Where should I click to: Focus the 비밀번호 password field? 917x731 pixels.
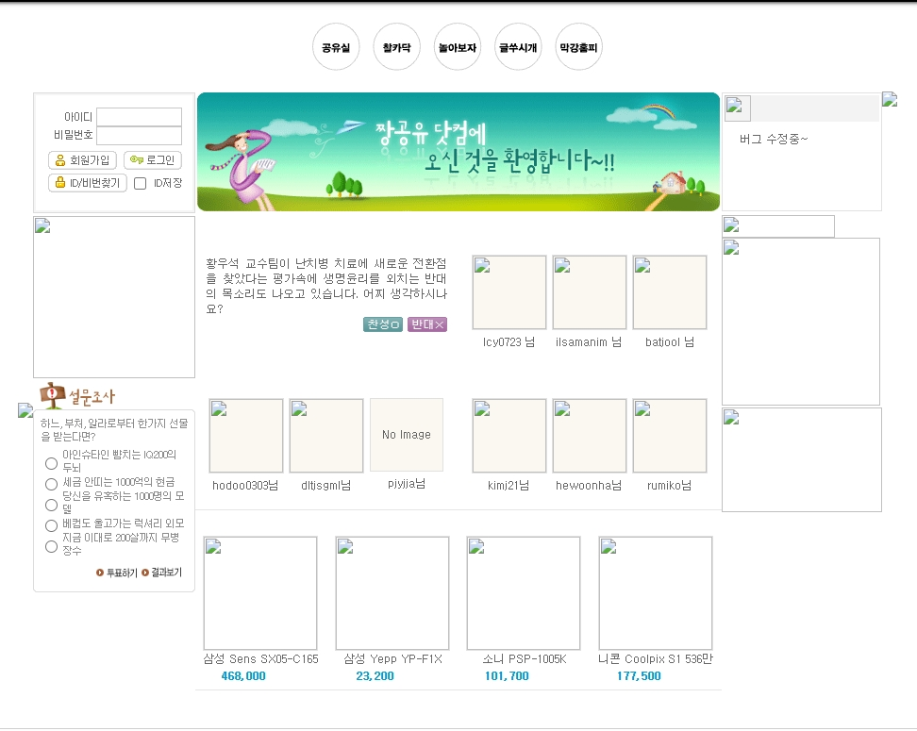pos(139,136)
